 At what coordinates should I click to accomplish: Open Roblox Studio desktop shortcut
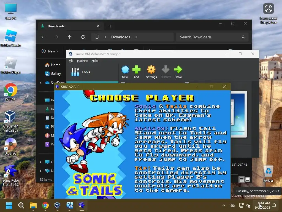point(11,38)
